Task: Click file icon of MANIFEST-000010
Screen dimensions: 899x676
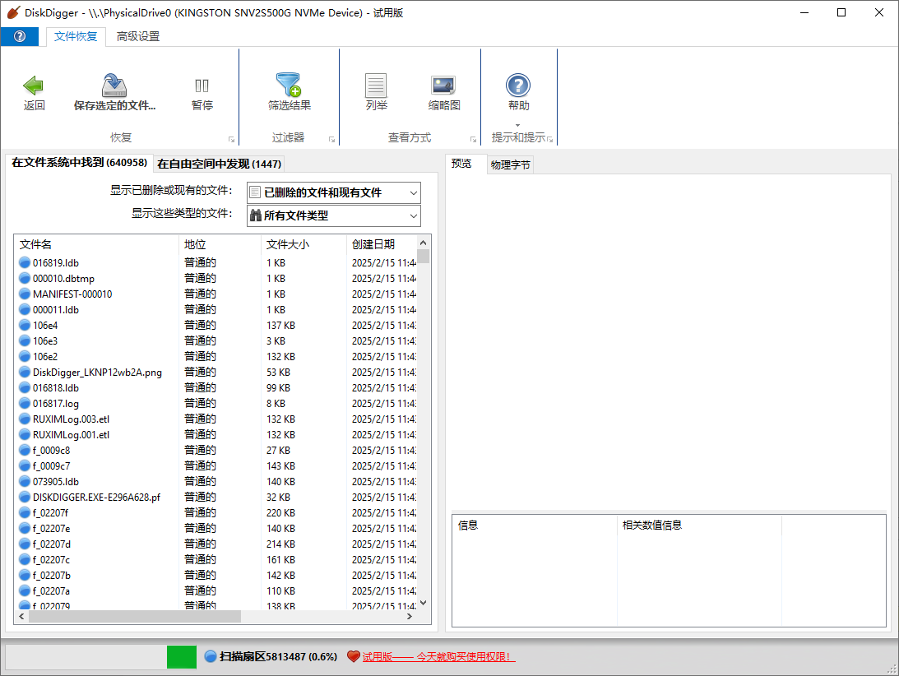Action: pos(25,294)
